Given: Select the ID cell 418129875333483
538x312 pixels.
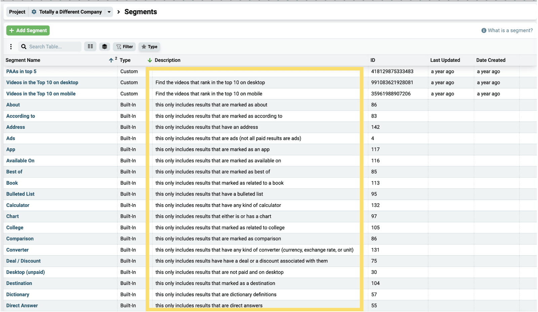Looking at the screenshot, I should click(392, 71).
